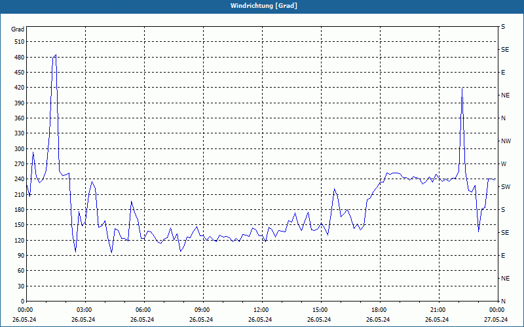This screenshot has height=327, width=524.
Task: Select the W compass label on right axis
Action: coord(504,164)
